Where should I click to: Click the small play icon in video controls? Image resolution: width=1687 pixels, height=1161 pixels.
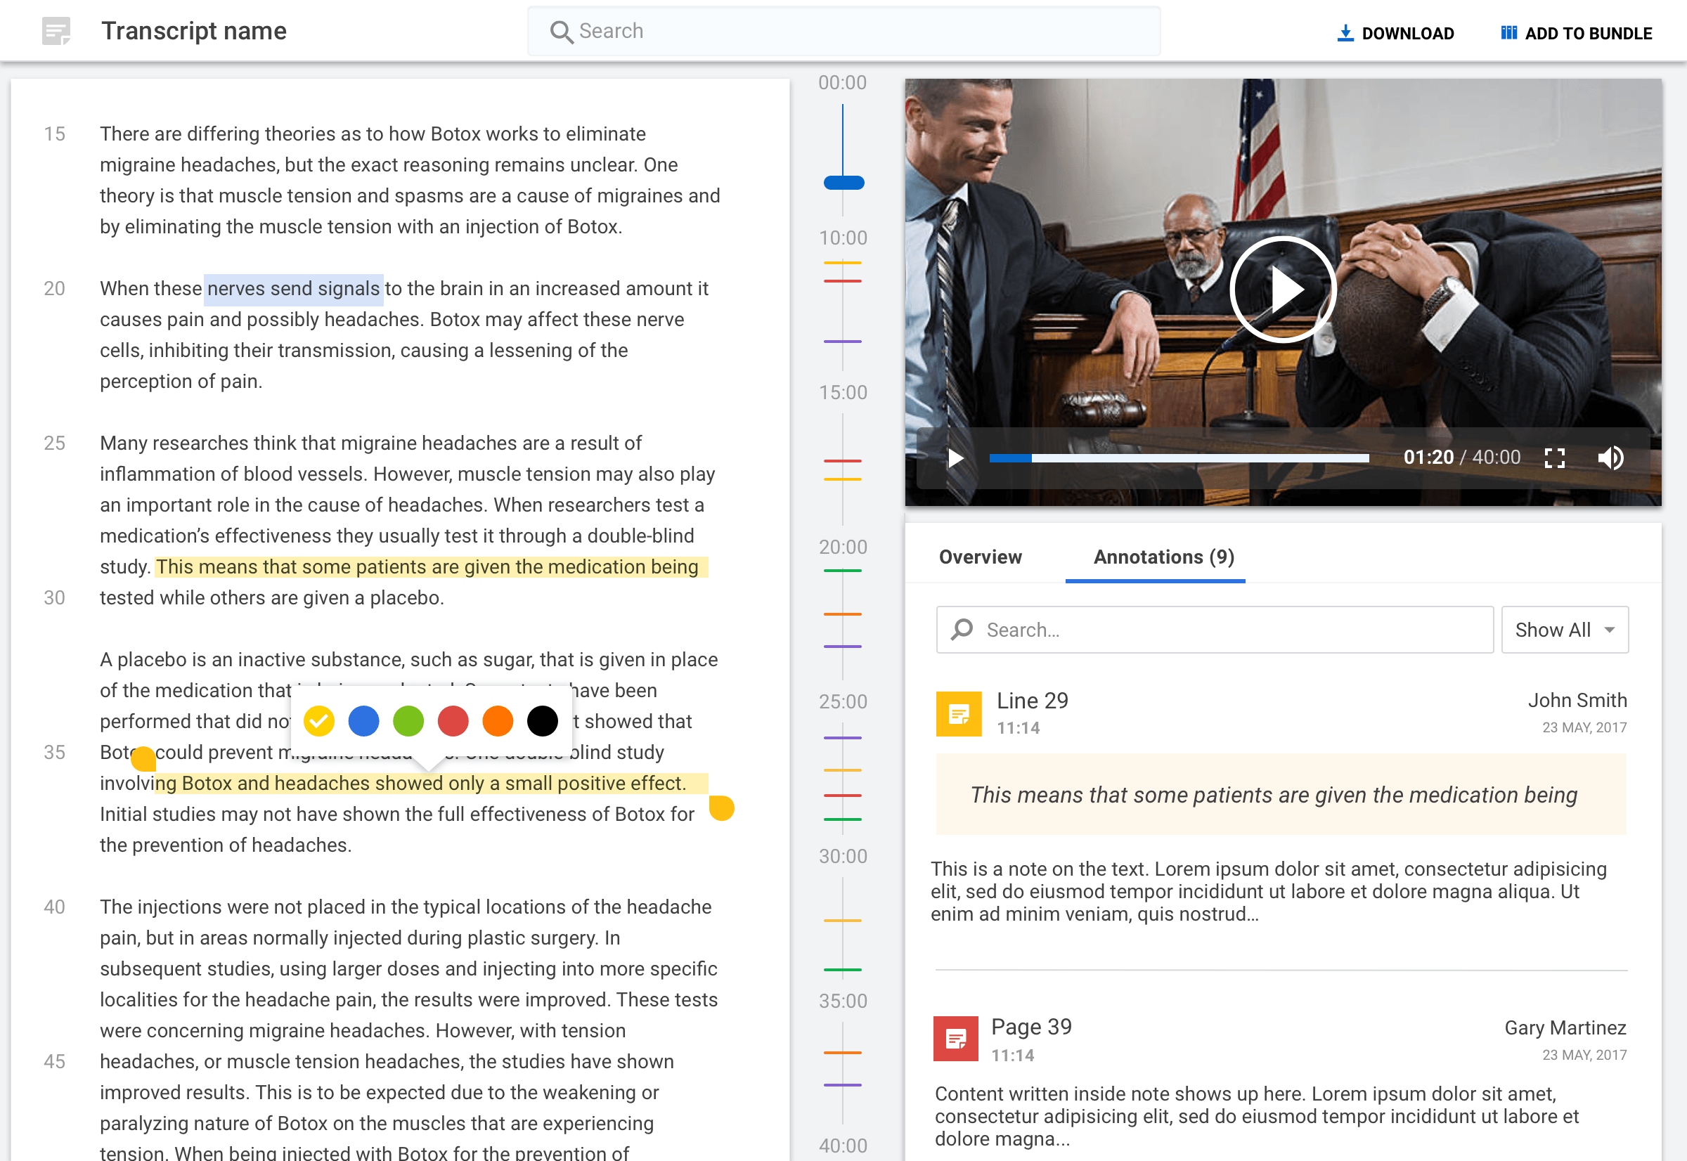pos(956,458)
